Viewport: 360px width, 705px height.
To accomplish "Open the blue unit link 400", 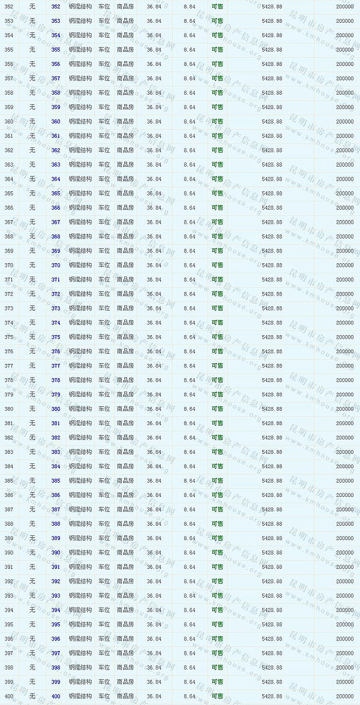I will point(56,697).
